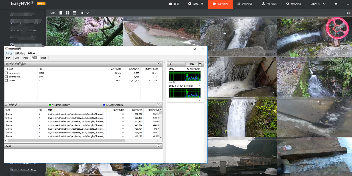Click the green disk I/O legend square
352x176 pixels.
click(50, 105)
